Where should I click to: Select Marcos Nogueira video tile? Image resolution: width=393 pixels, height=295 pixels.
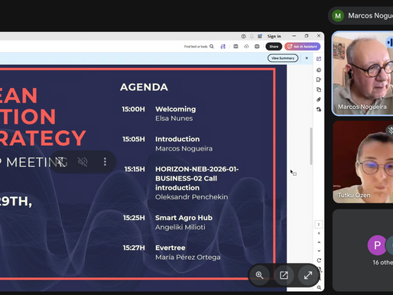pos(362,73)
